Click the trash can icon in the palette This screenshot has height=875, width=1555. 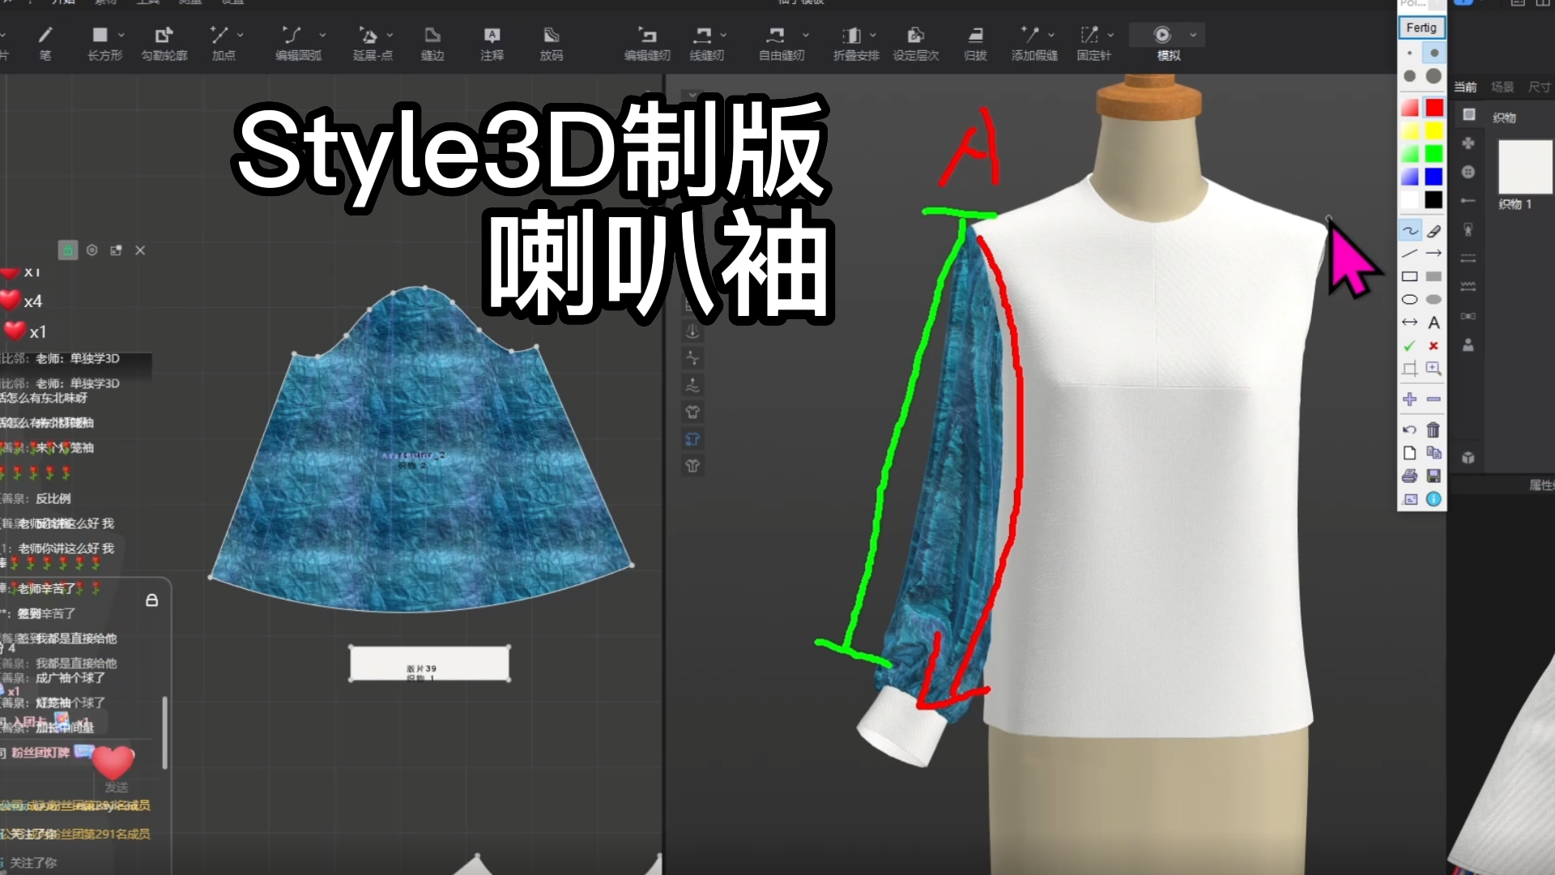(x=1434, y=429)
